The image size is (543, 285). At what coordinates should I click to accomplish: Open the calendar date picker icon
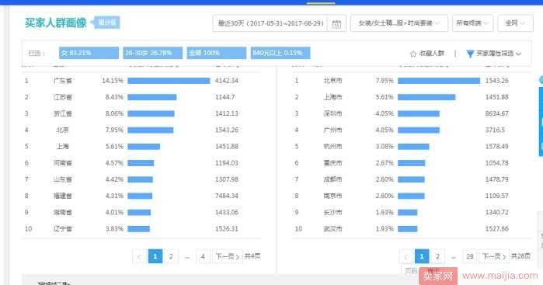[336, 23]
